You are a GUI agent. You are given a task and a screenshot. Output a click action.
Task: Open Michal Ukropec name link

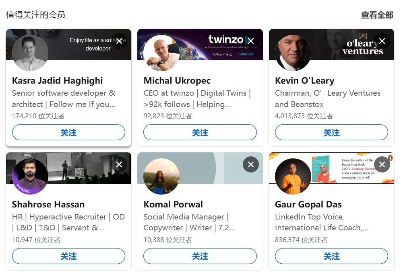click(177, 80)
